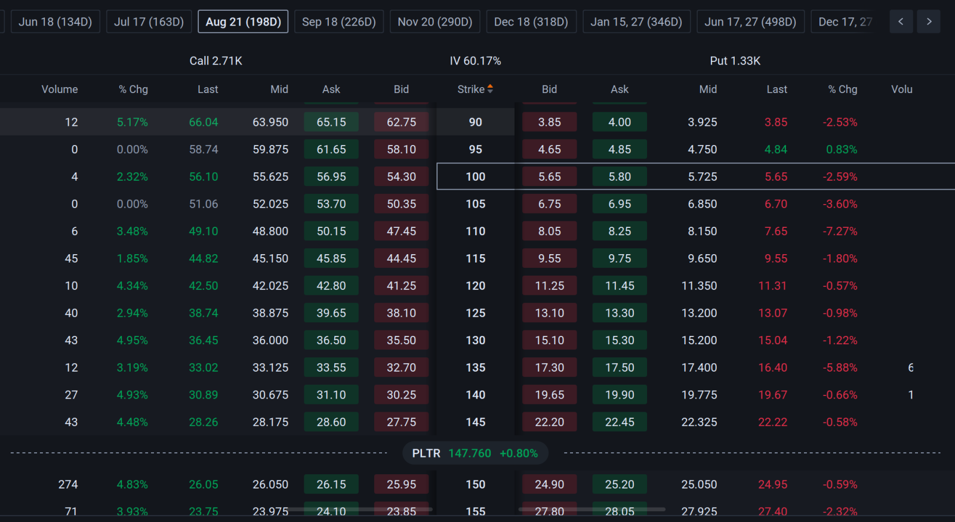Screen dimensions: 955x522
Task: Select the 130 strike cell
Action: pos(476,340)
